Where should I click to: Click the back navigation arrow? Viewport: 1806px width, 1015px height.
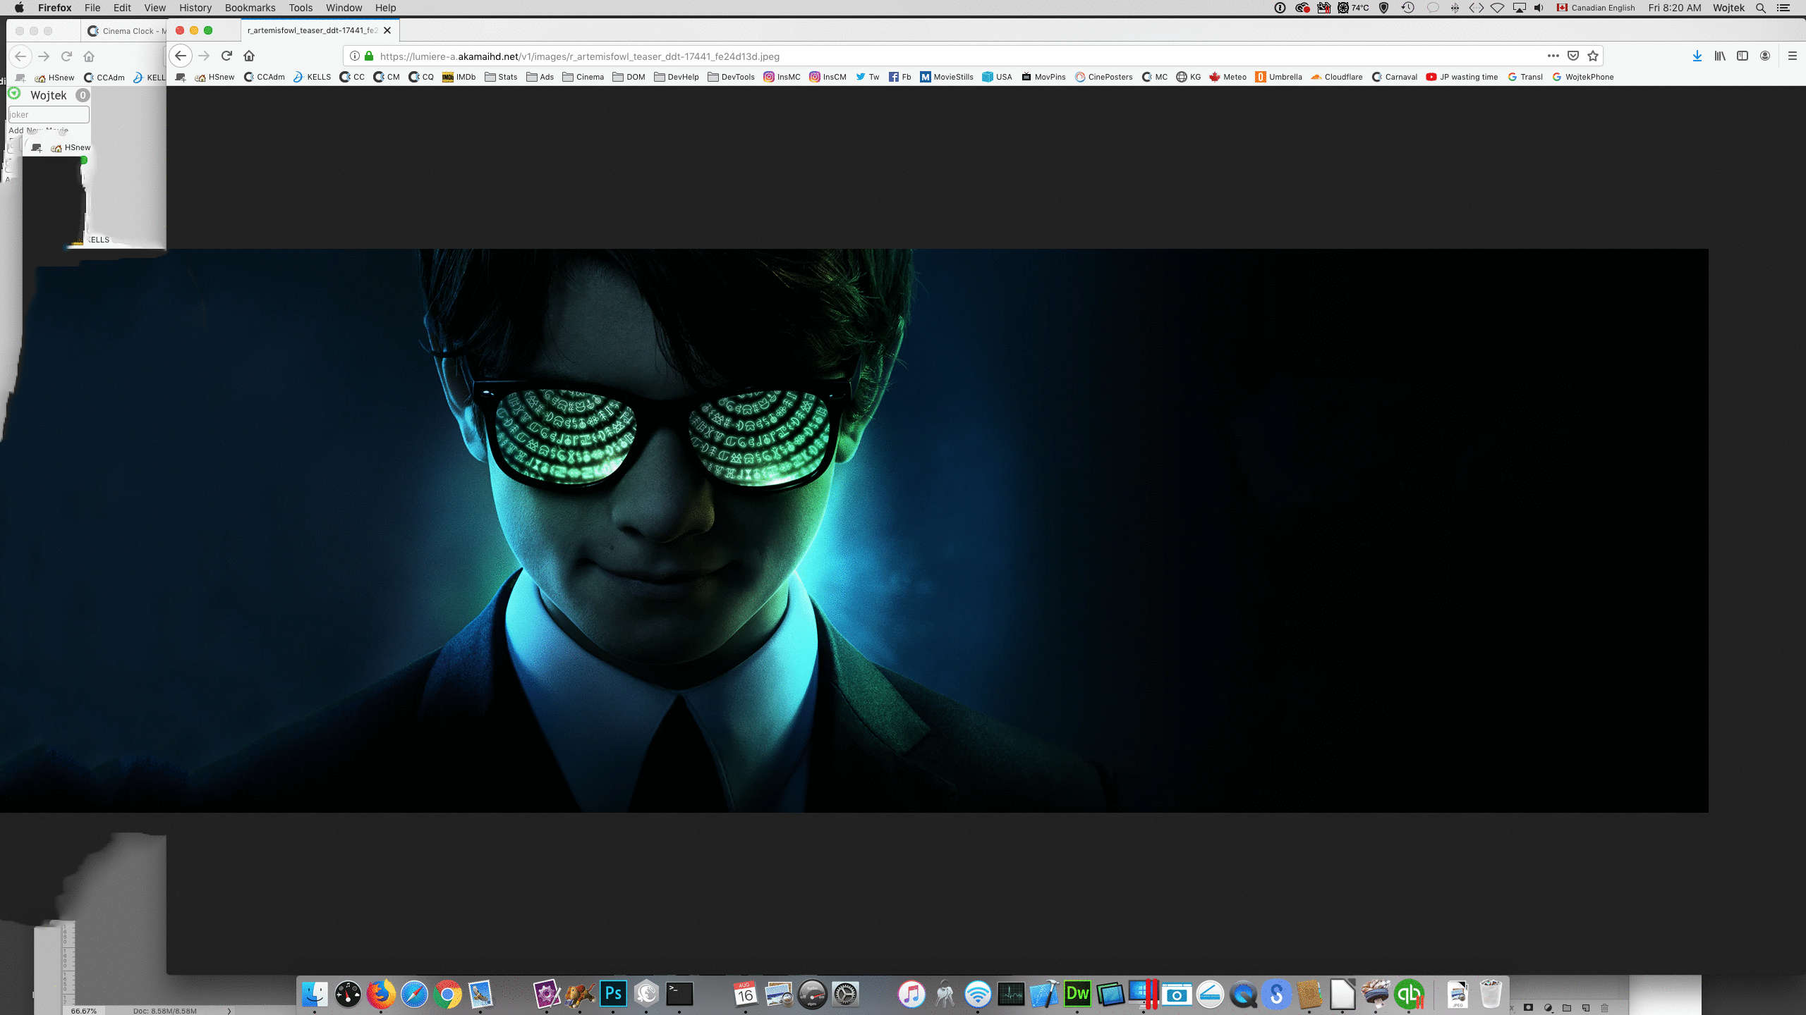coord(181,56)
